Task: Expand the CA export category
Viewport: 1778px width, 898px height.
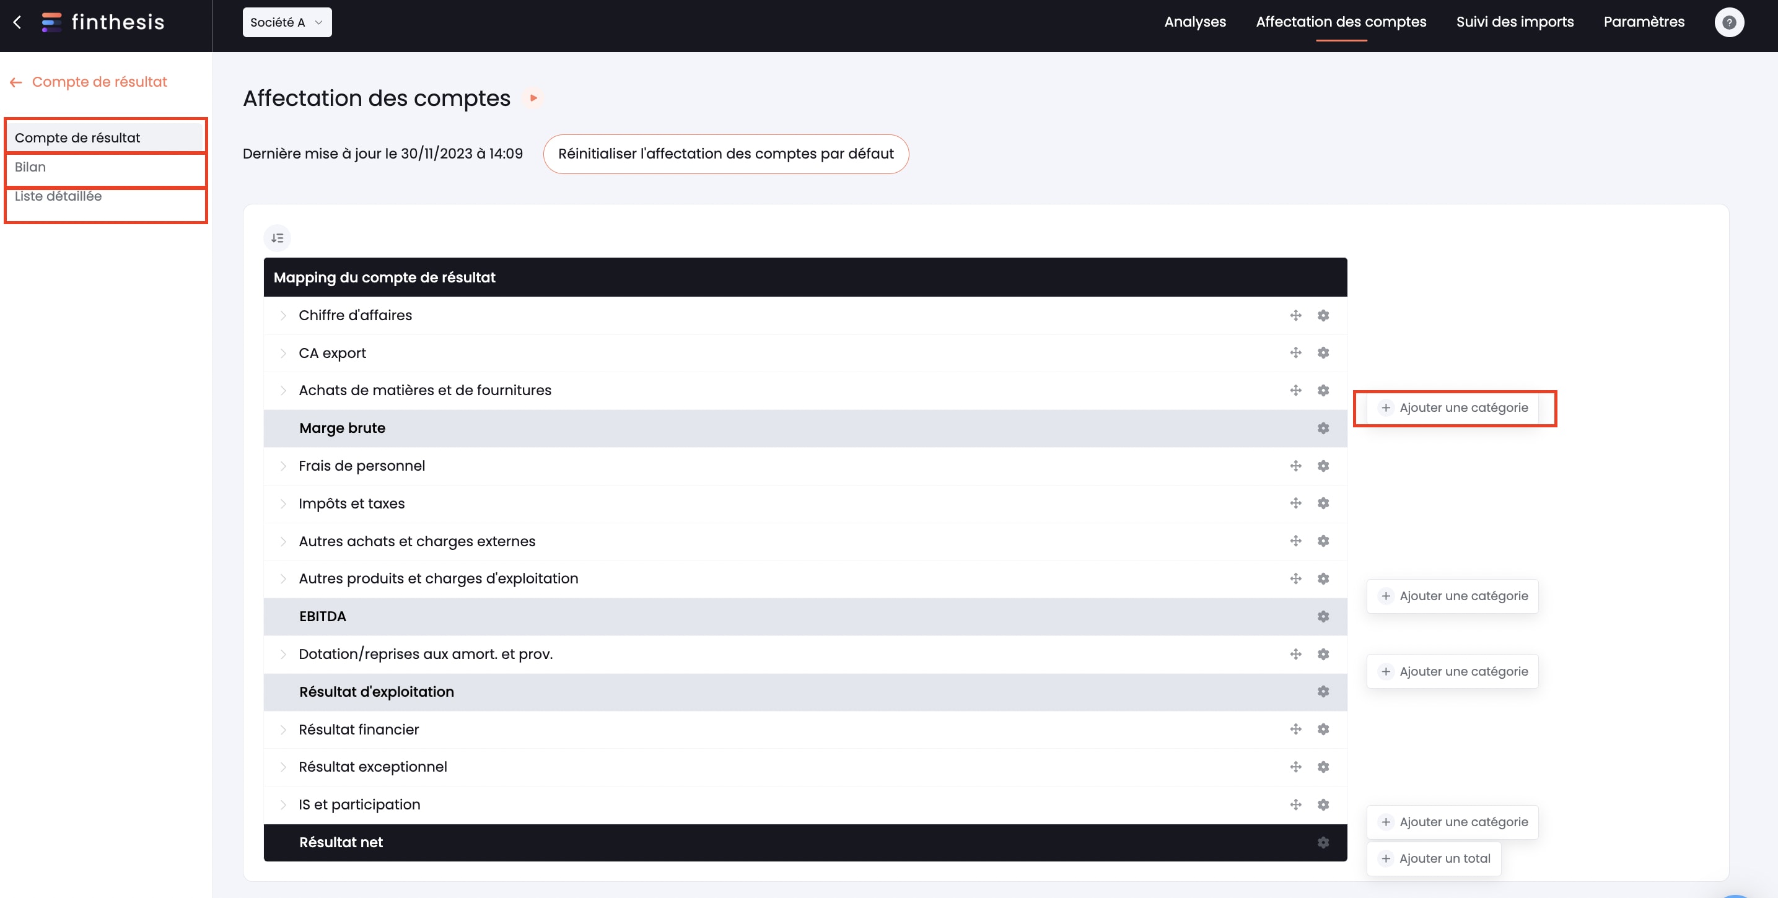Action: (x=283, y=354)
